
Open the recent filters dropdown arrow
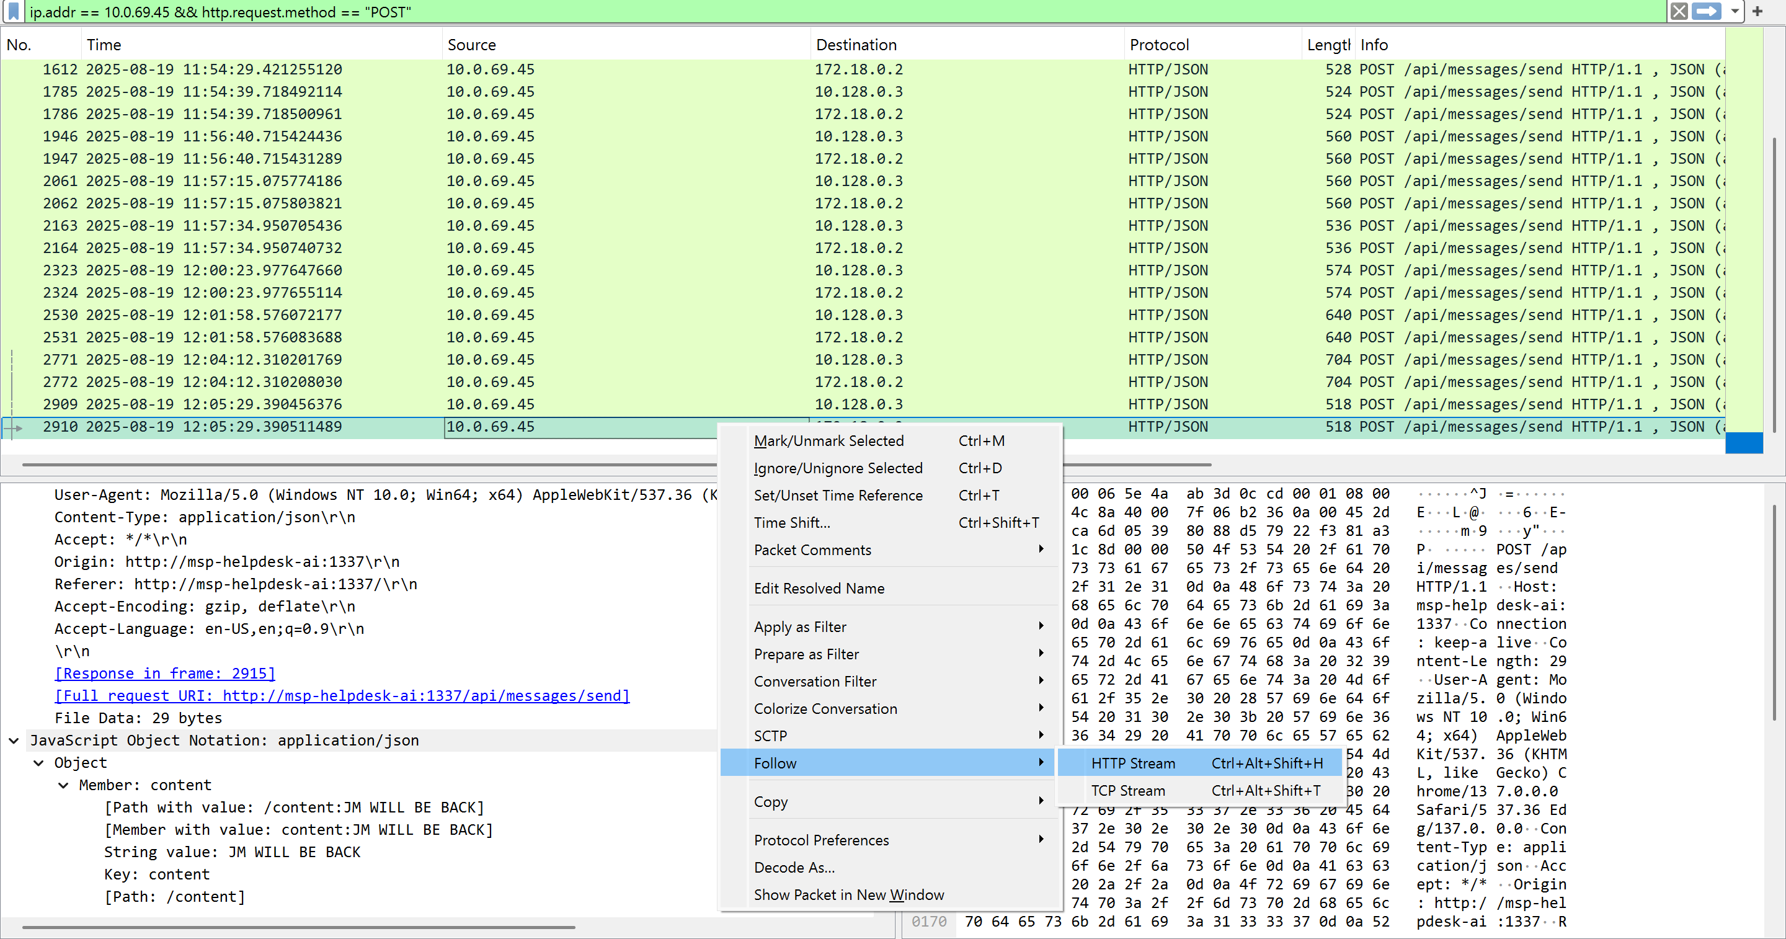coord(1734,11)
